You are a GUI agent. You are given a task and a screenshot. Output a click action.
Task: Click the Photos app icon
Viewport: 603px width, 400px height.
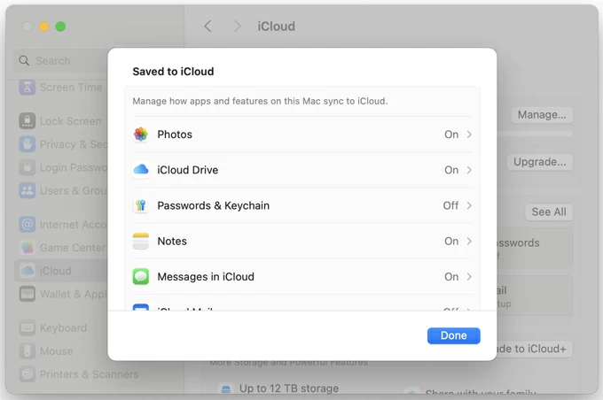(x=140, y=135)
